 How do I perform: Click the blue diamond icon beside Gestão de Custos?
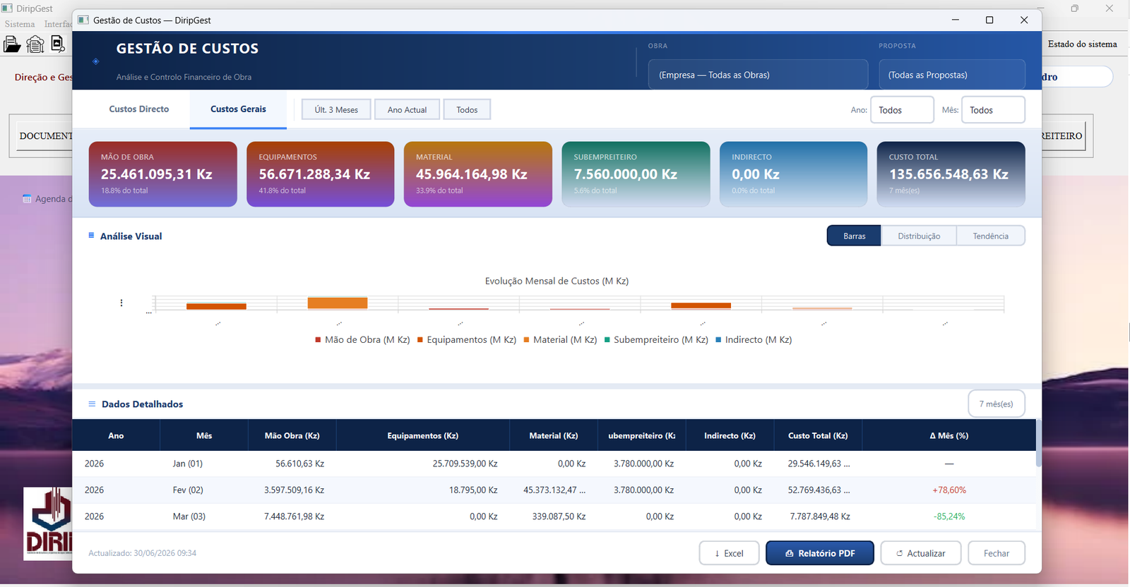pos(96,61)
